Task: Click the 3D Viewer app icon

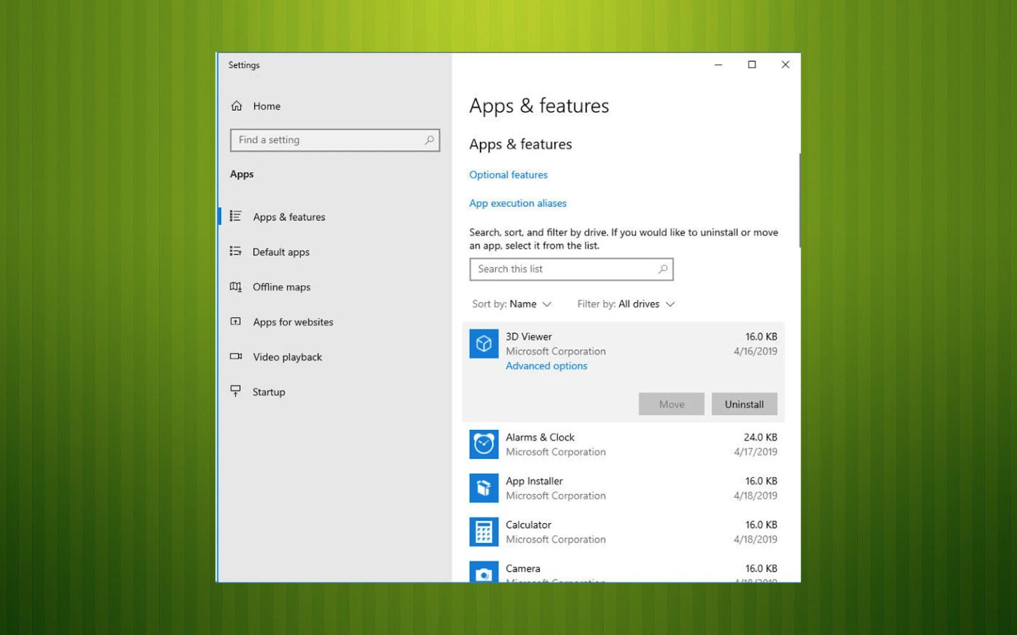Action: click(483, 343)
